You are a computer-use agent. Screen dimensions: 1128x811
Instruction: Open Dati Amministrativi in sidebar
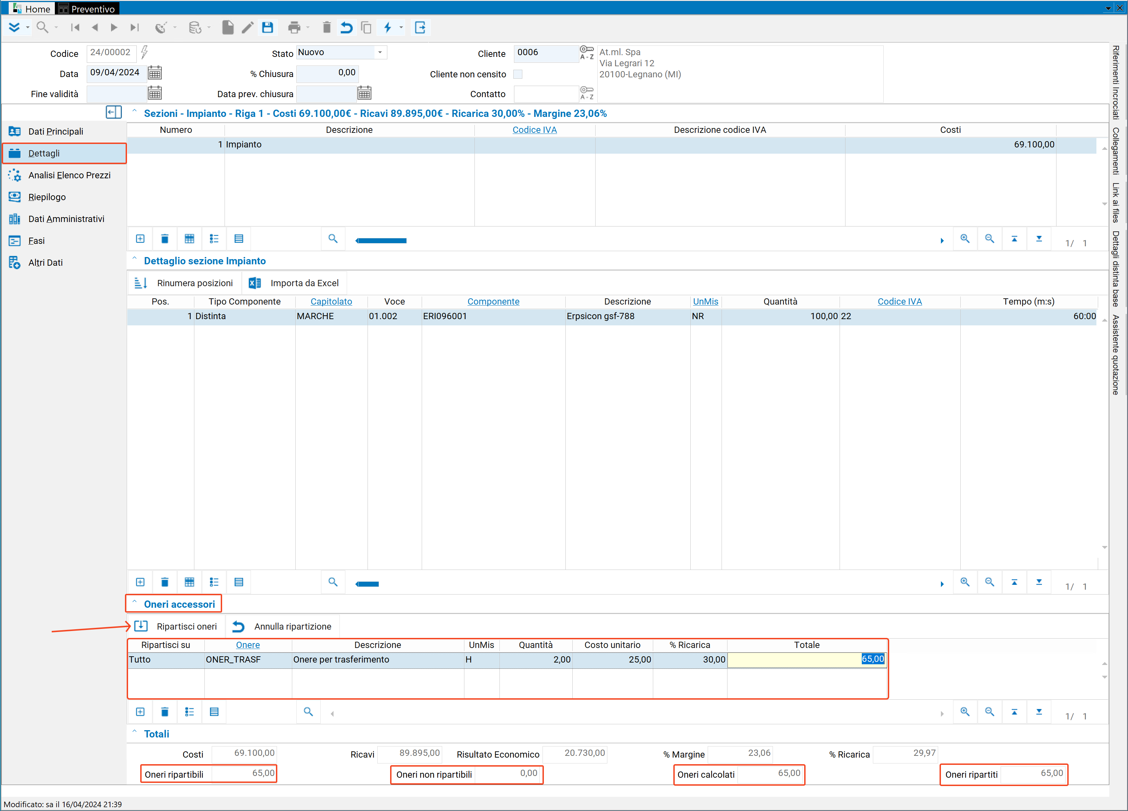(x=66, y=219)
